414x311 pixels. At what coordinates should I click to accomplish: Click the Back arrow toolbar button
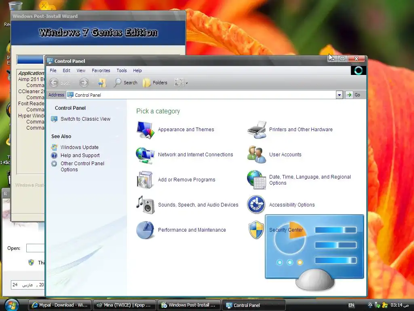pyautogui.click(x=59, y=83)
